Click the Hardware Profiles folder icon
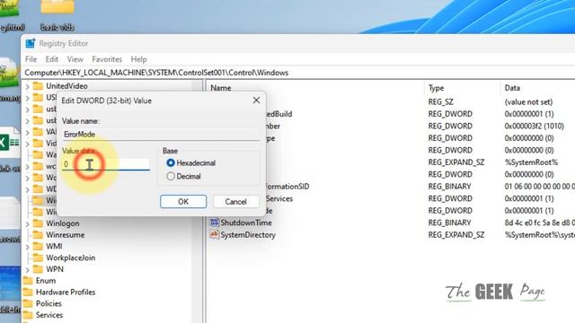Image resolution: width=575 pixels, height=323 pixels. click(28, 292)
